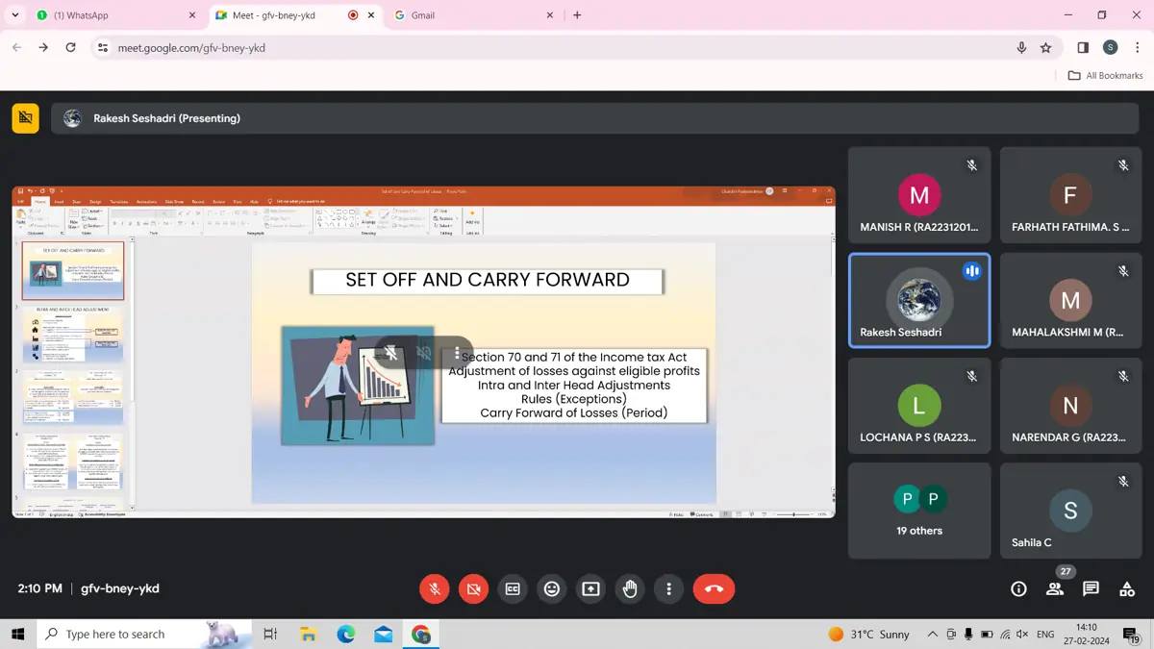Open the meeting details info panel
The image size is (1154, 649).
(x=1018, y=588)
